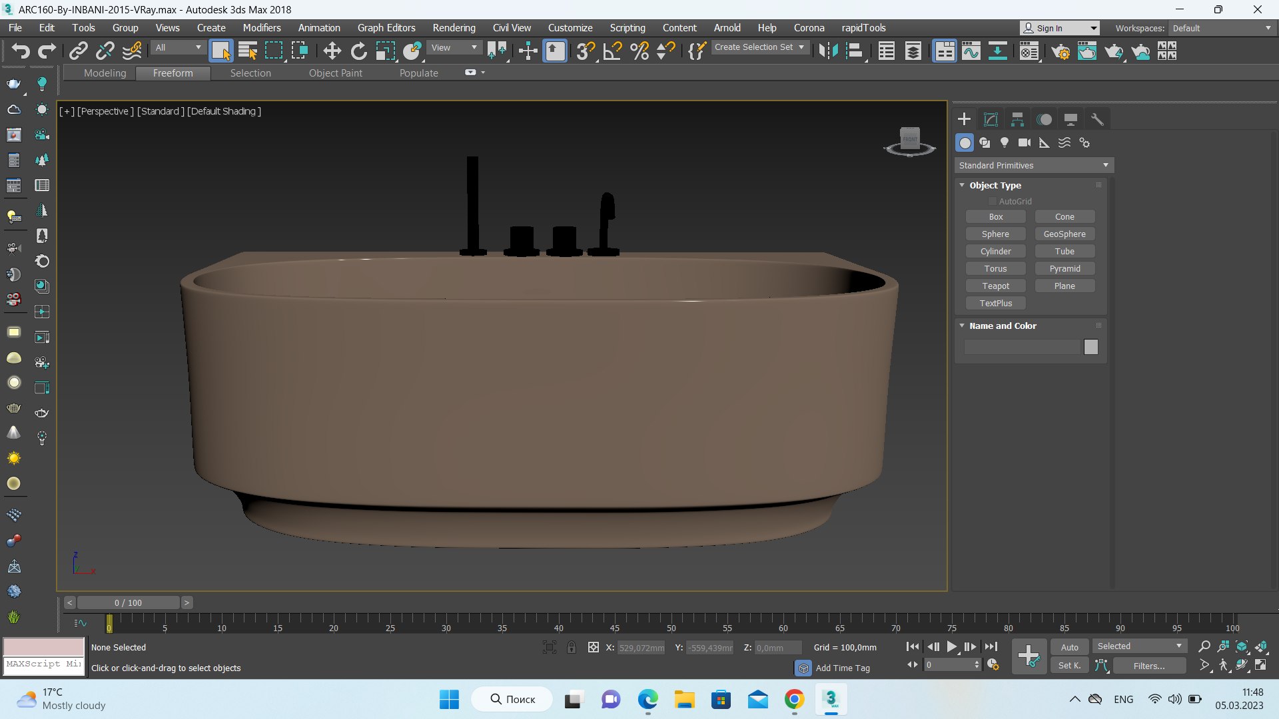Open the selection filter All dropdown
The width and height of the screenshot is (1279, 719).
(x=178, y=47)
